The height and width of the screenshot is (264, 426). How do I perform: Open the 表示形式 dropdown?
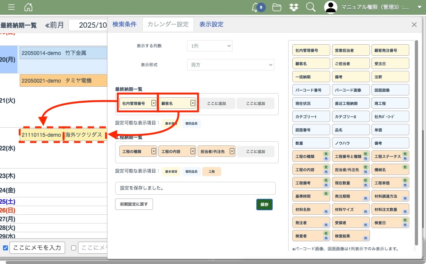(x=230, y=65)
